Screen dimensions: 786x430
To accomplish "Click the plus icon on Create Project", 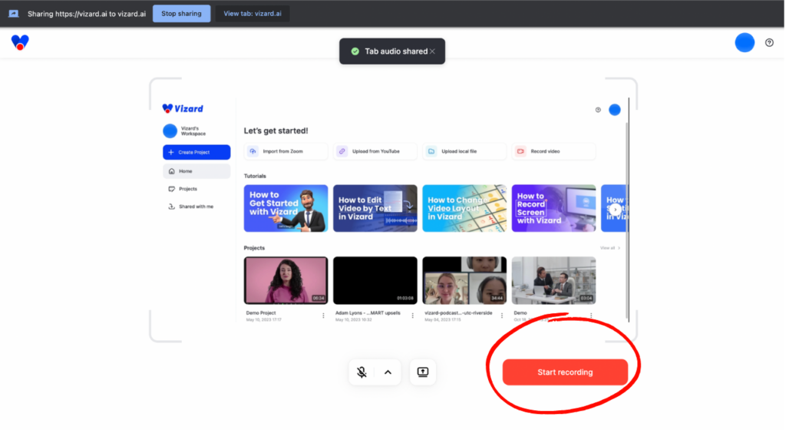I will click(x=171, y=152).
